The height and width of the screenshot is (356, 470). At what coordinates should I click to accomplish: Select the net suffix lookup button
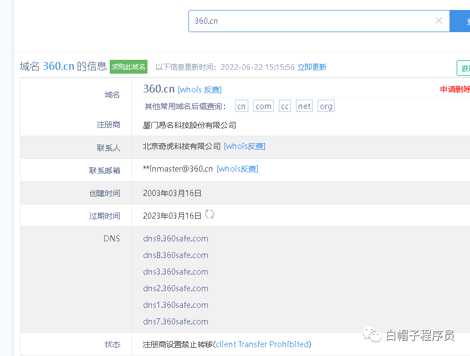coord(304,106)
